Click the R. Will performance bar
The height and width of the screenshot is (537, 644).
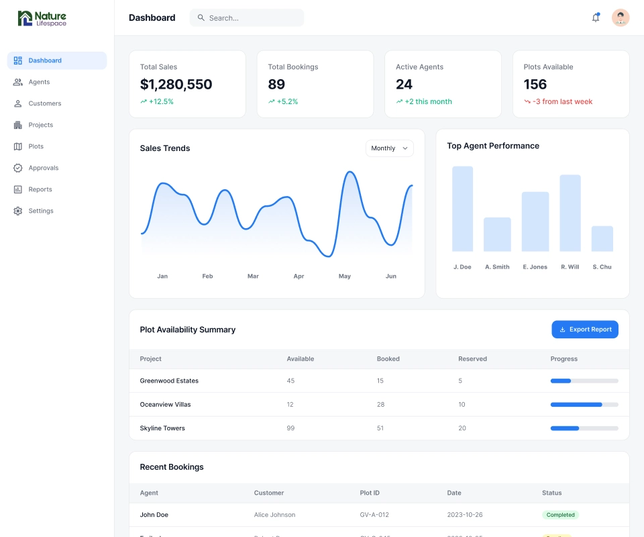click(570, 213)
